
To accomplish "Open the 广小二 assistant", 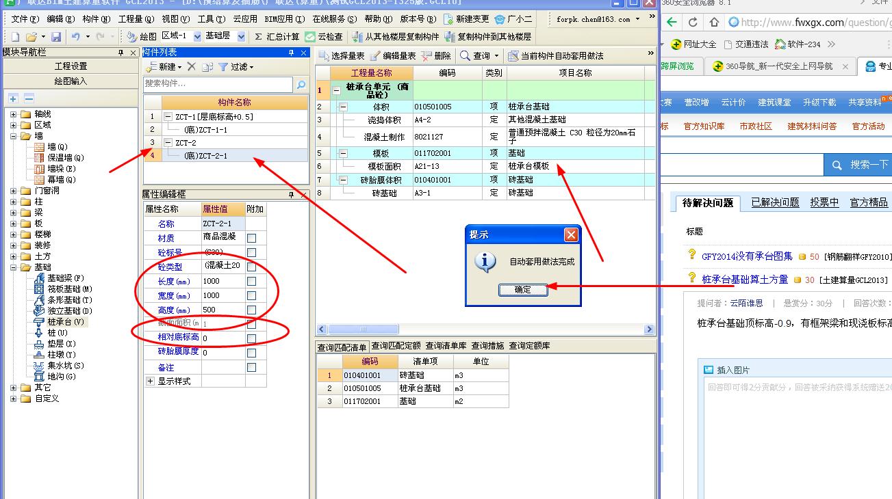I will coord(513,19).
